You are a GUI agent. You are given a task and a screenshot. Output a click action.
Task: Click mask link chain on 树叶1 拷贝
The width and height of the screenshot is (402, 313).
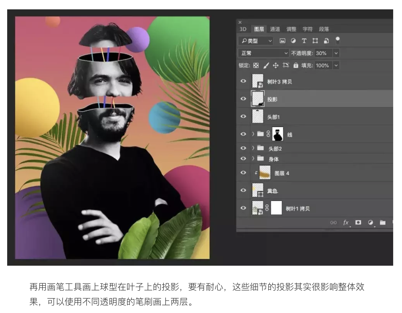(x=267, y=208)
